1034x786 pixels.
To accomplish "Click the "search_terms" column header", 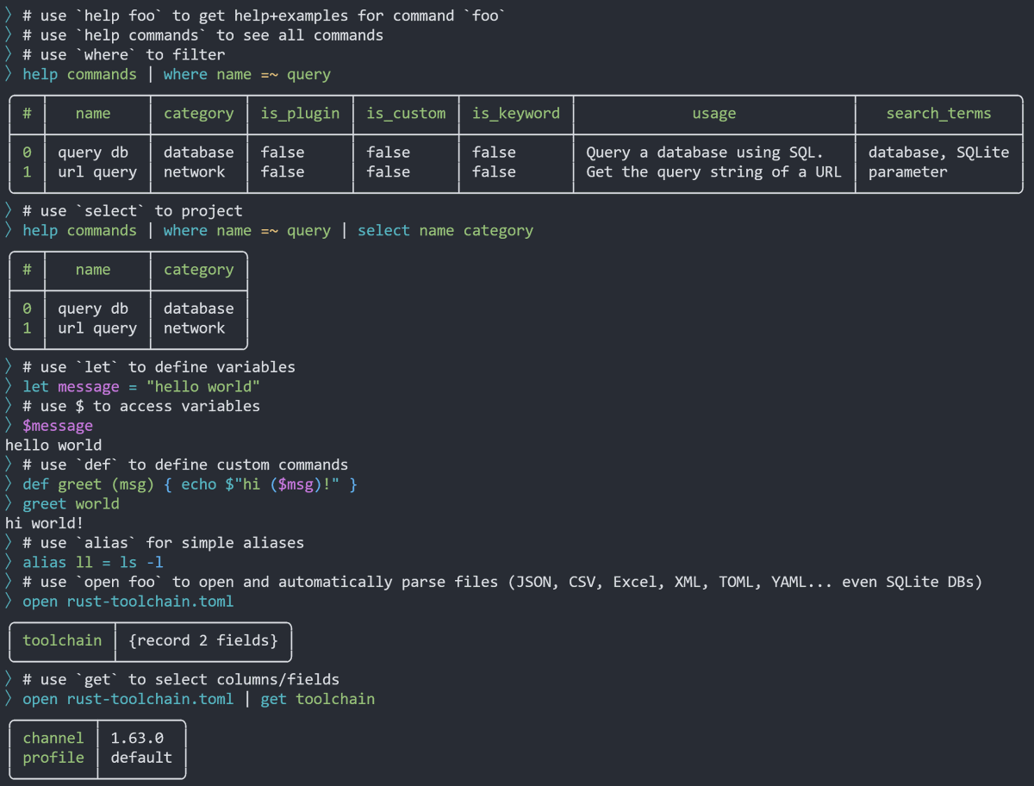I will 938,114.
